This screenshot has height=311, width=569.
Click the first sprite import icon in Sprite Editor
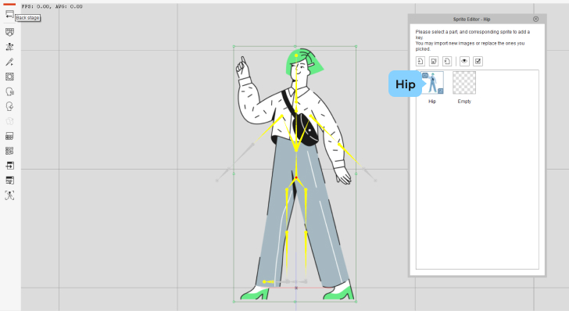[x=420, y=61]
